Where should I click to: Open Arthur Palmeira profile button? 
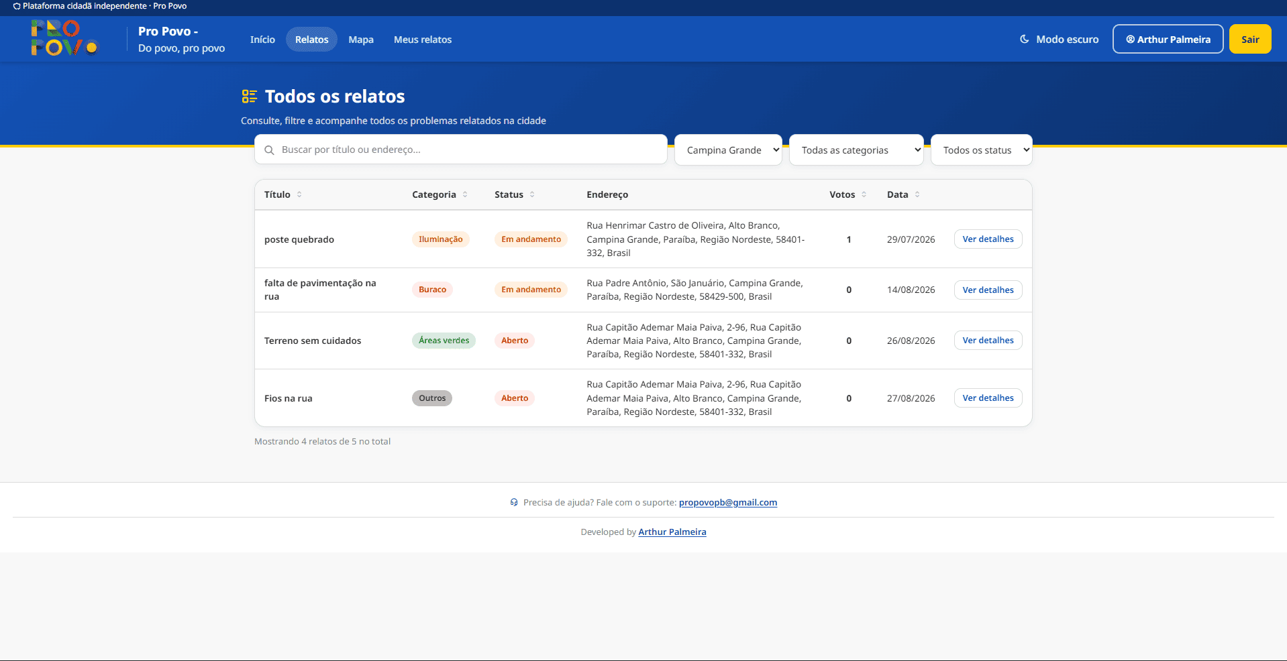tap(1168, 39)
